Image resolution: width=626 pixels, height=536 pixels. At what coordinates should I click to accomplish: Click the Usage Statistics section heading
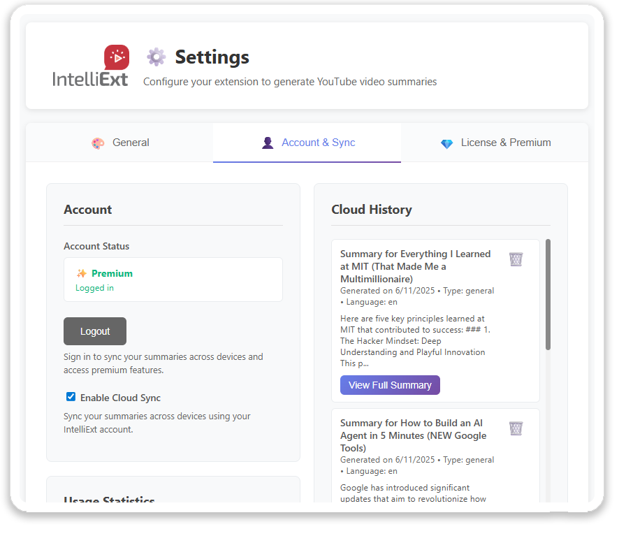coord(109,499)
